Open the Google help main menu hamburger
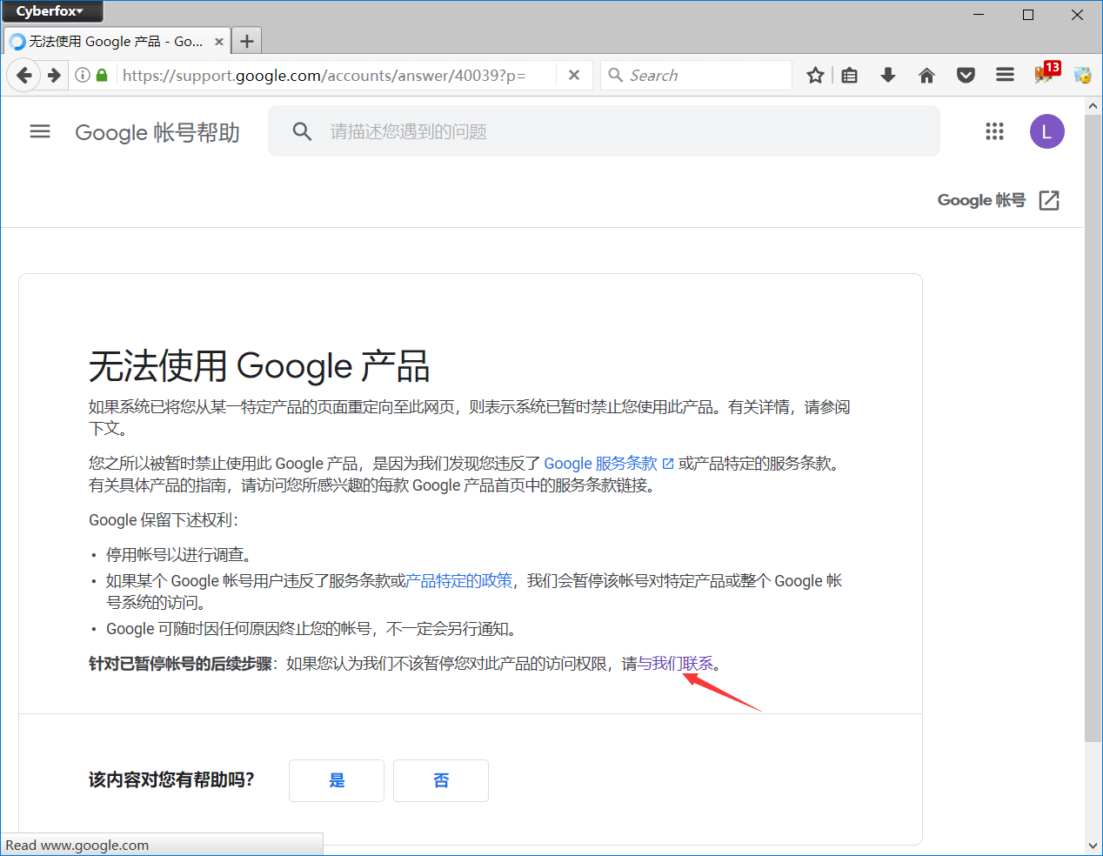This screenshot has width=1103, height=856. click(x=40, y=131)
